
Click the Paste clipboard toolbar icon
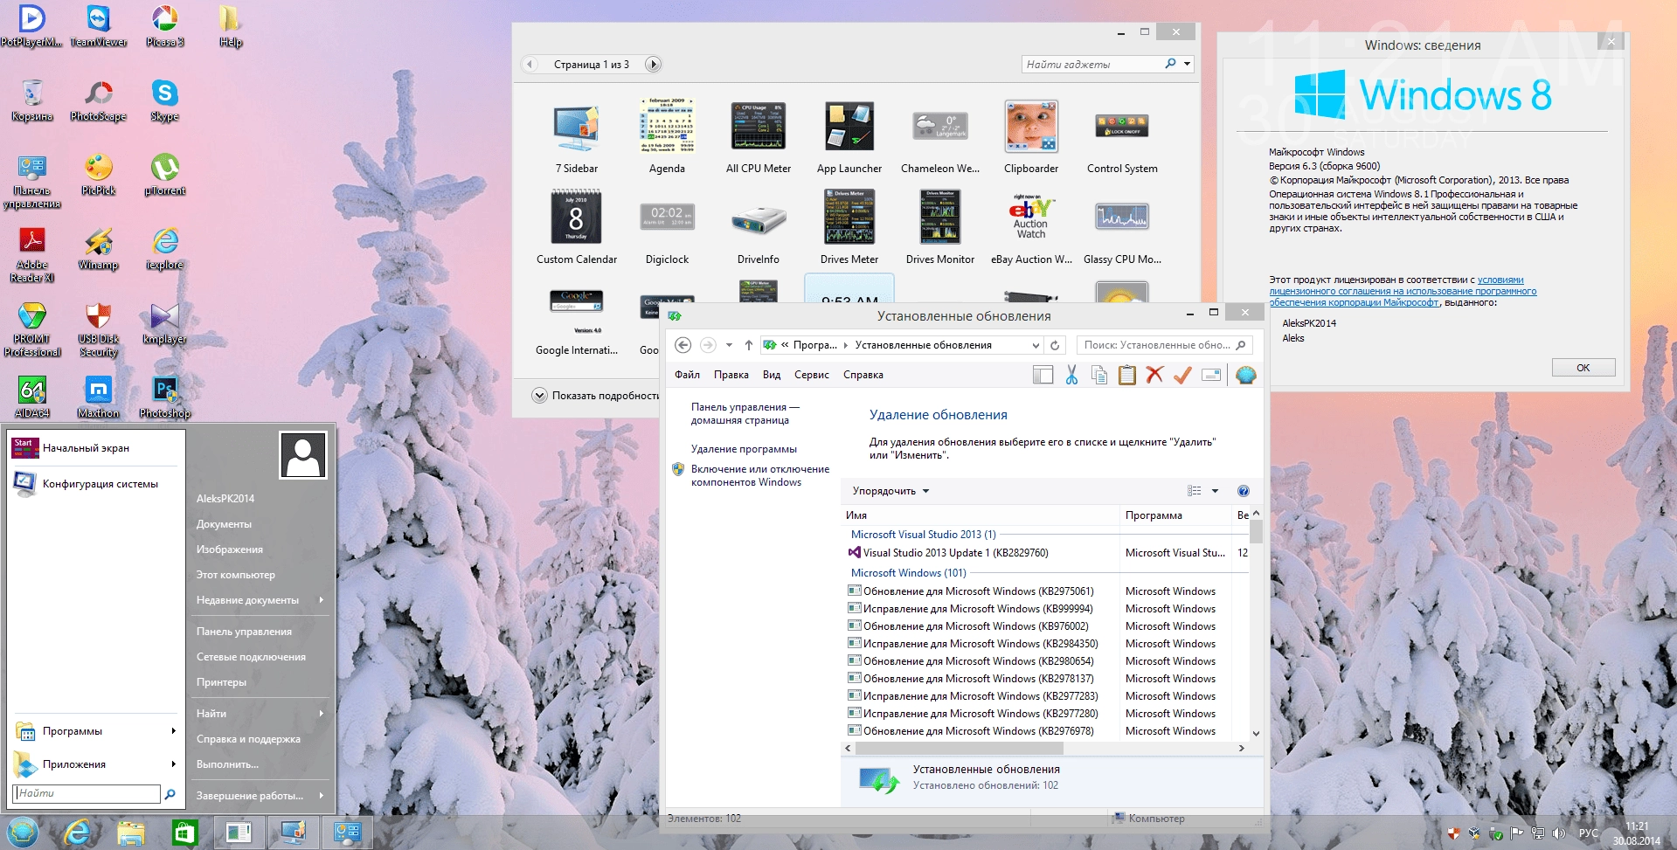1127,375
